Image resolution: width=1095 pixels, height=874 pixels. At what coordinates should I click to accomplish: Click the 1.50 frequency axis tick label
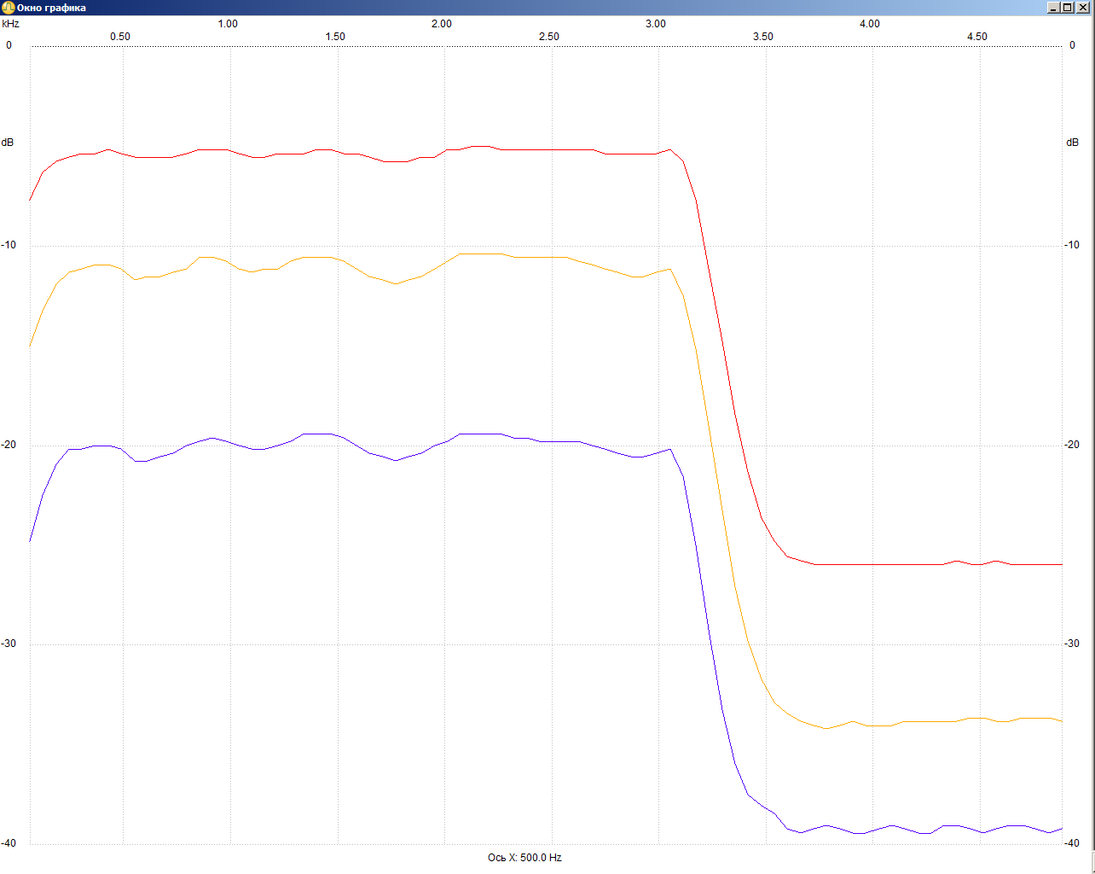pyautogui.click(x=335, y=37)
